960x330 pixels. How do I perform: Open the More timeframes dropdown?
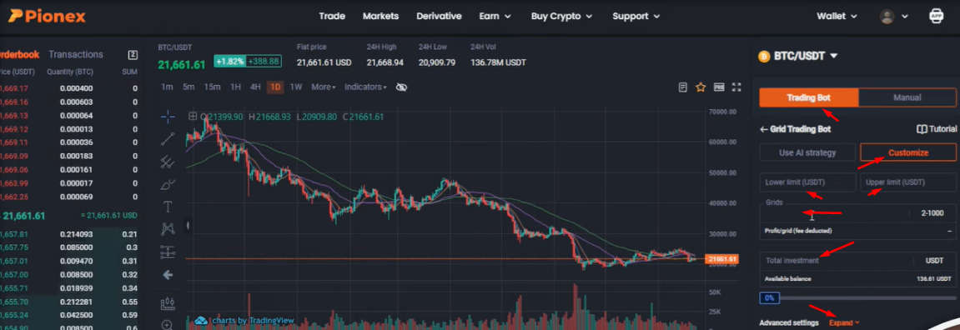click(324, 87)
